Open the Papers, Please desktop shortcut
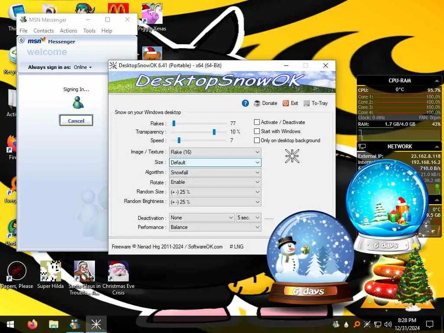 (17, 275)
